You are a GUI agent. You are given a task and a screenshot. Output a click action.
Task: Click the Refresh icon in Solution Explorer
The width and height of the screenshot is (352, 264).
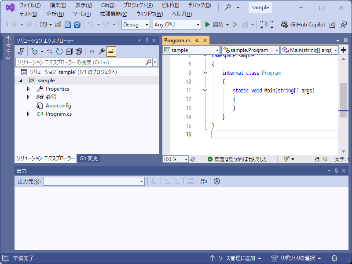point(59,51)
